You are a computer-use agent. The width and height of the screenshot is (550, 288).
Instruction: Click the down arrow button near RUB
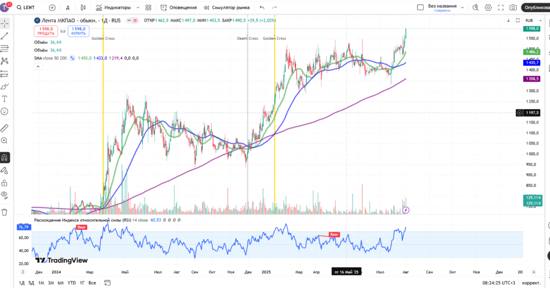(x=508, y=20)
